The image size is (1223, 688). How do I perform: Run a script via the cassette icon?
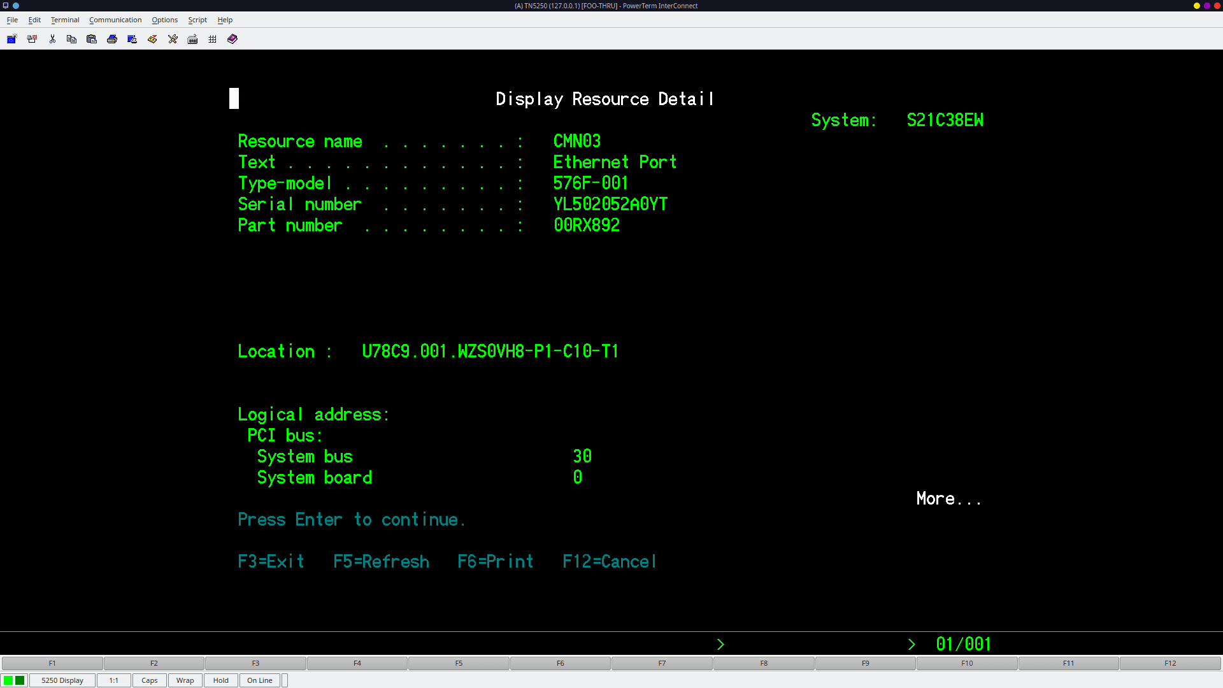pos(152,39)
